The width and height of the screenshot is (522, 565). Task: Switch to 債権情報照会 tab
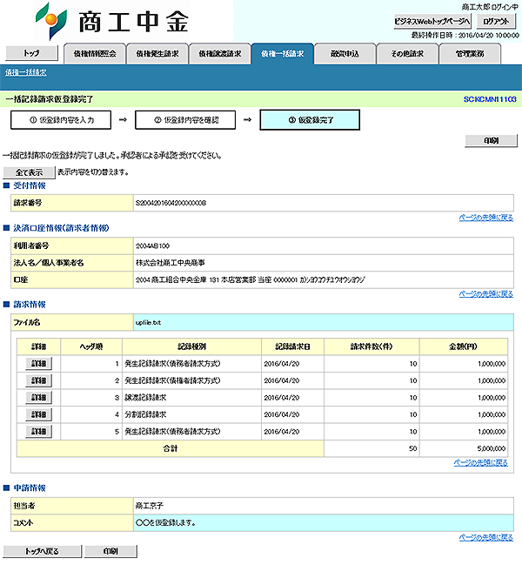(95, 54)
